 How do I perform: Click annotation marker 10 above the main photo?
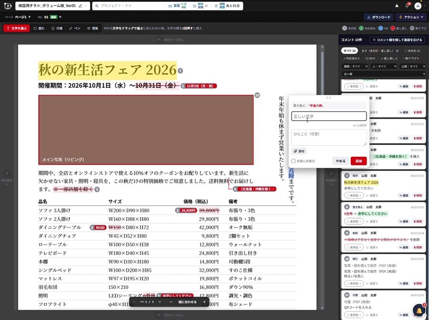257,95
